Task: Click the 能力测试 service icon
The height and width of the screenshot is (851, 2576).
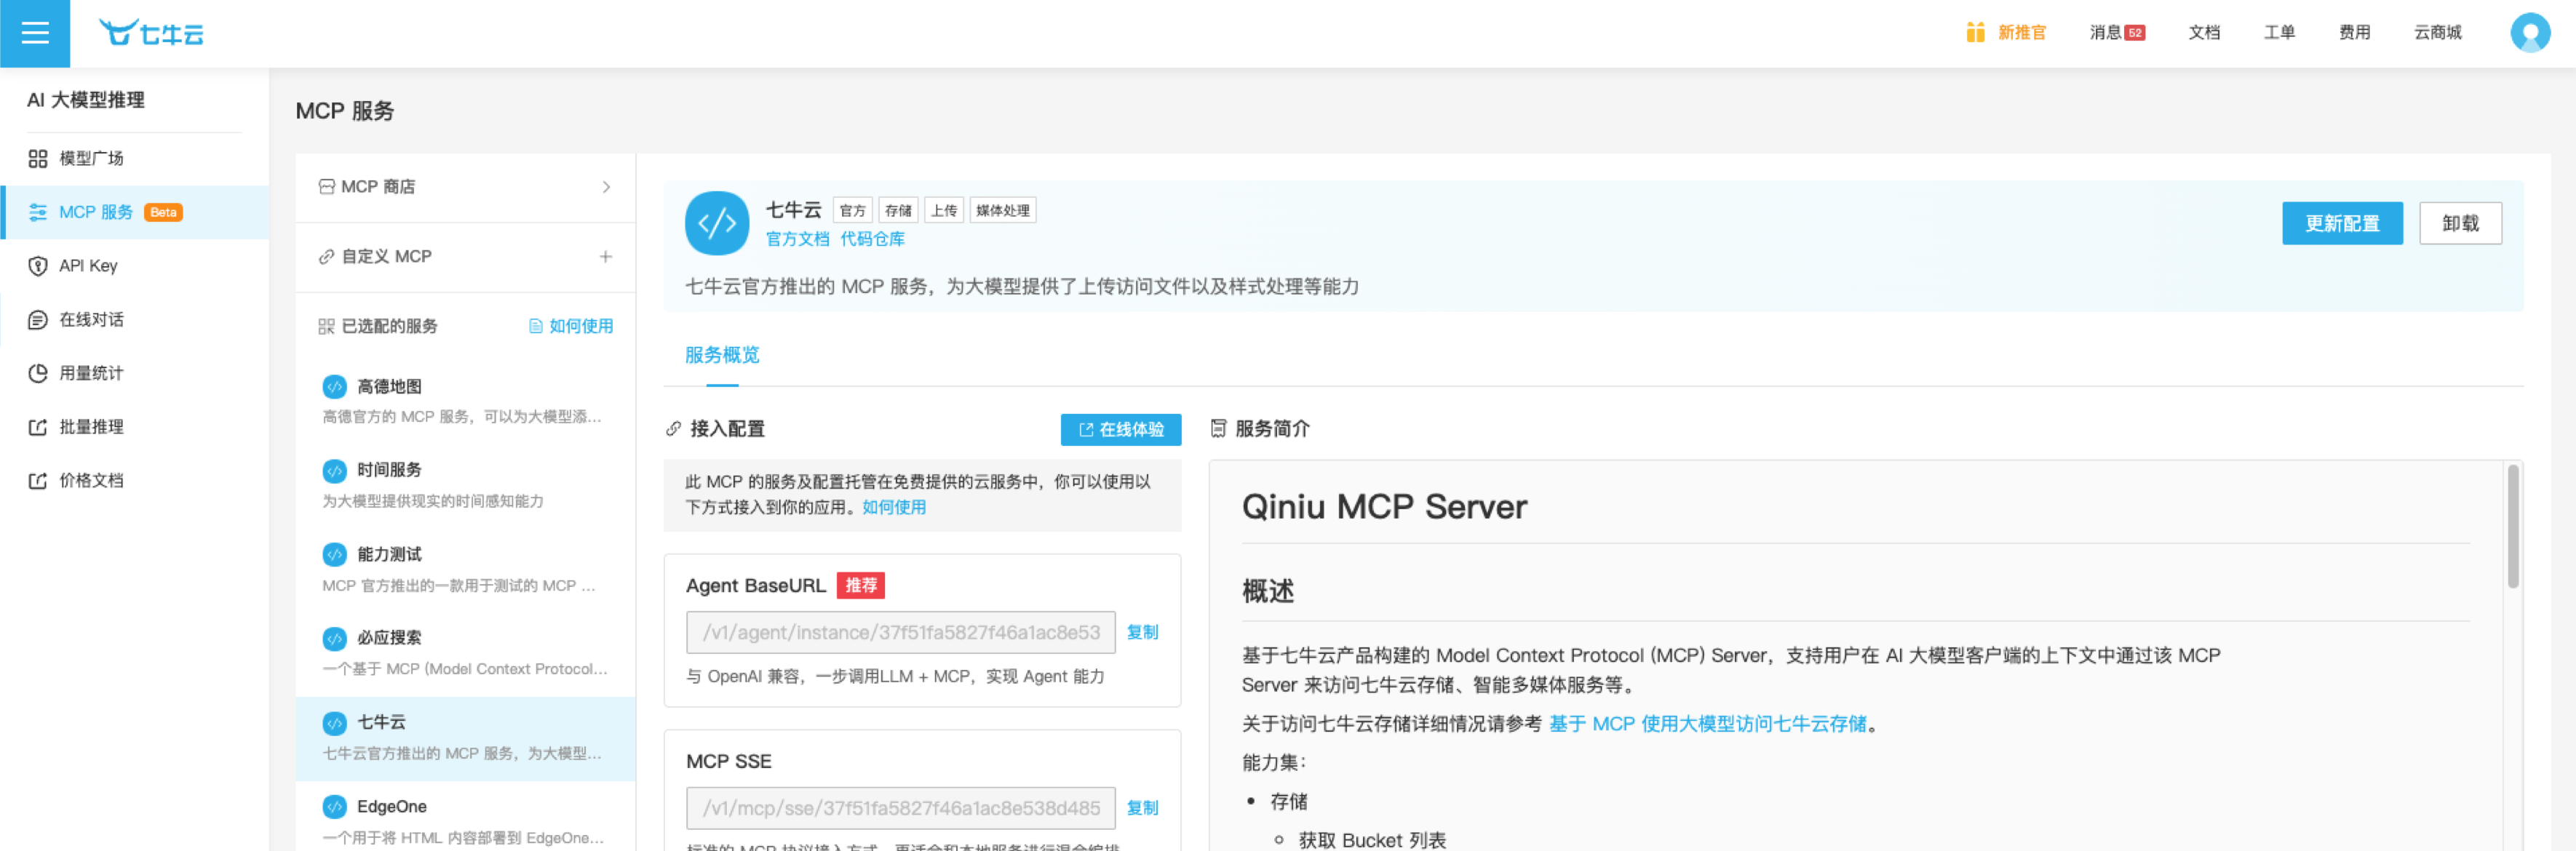Action: click(x=335, y=554)
